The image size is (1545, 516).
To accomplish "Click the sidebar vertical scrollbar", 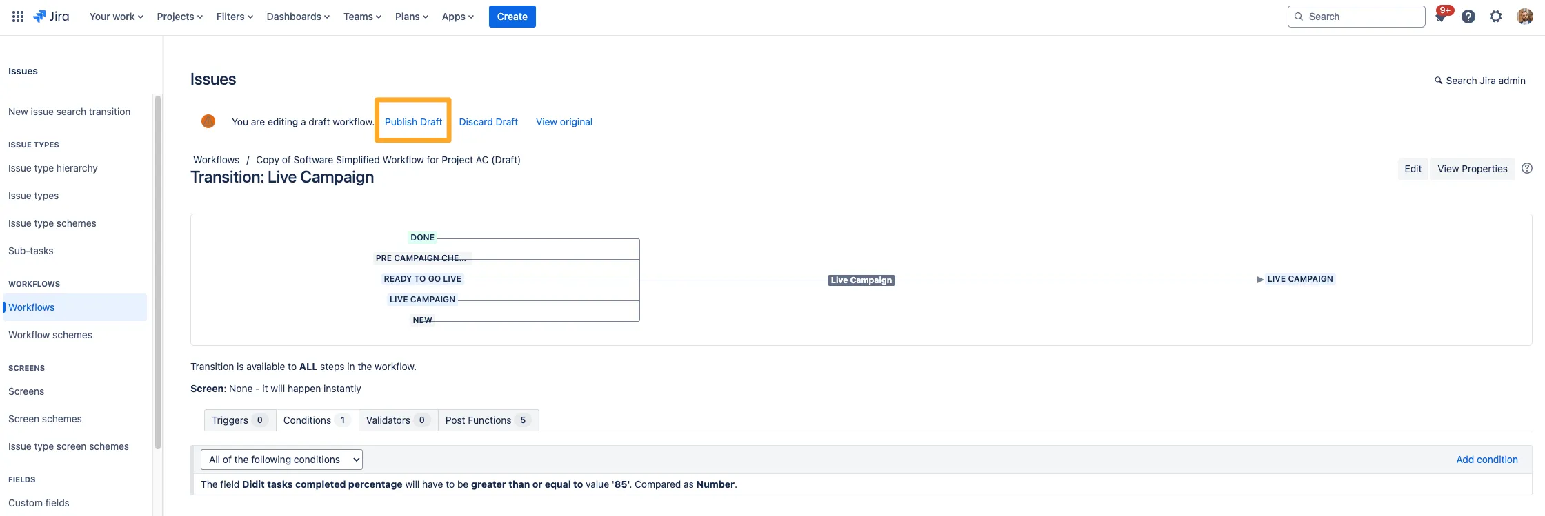I will click(x=158, y=272).
